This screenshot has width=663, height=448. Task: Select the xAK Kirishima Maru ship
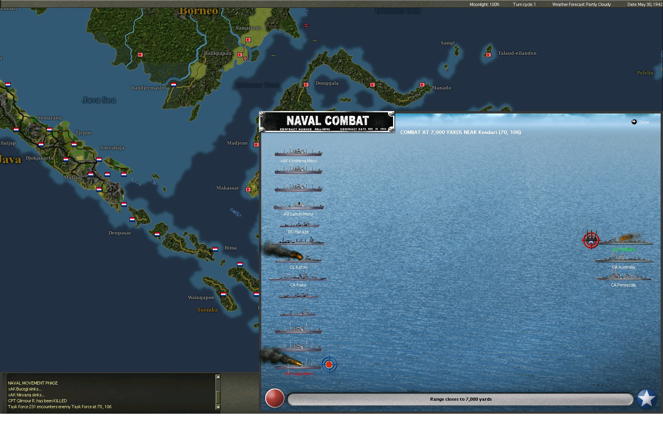point(298,152)
